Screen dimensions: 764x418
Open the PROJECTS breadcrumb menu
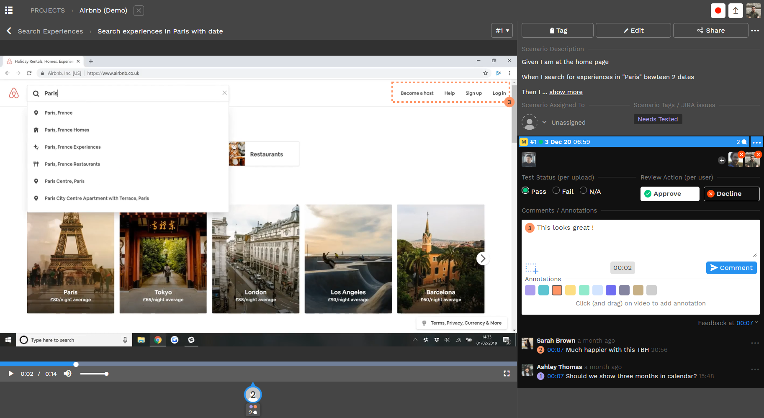(47, 10)
